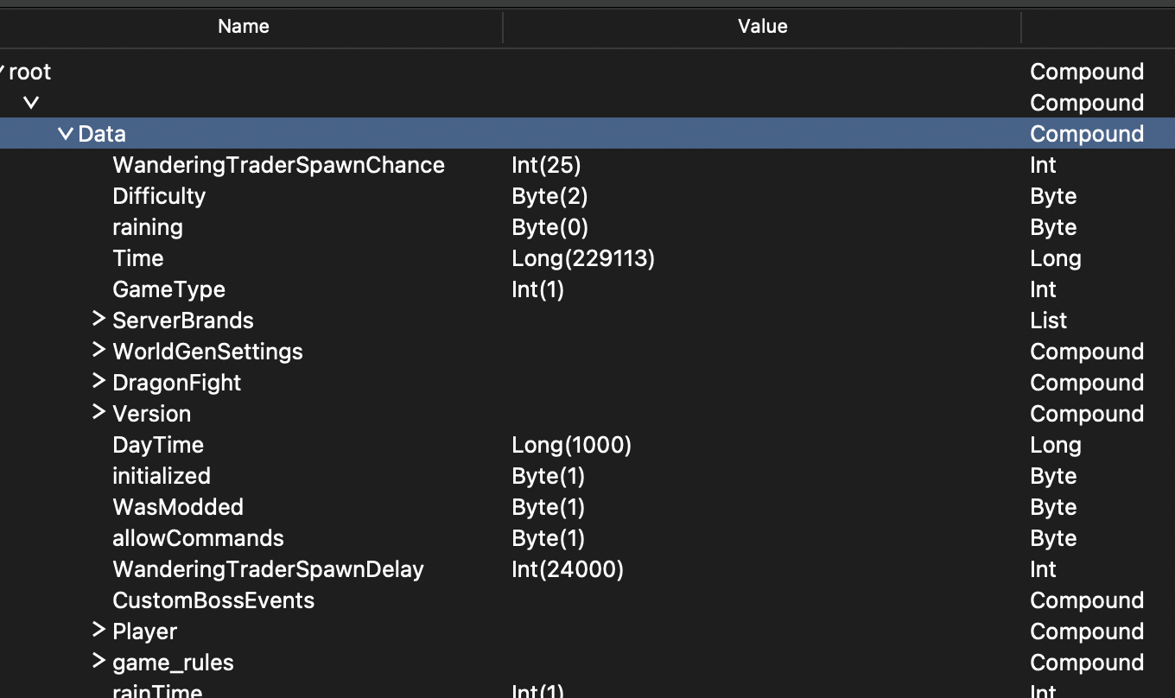Select the WasModded entry
This screenshot has width=1175, height=698.
coord(178,507)
